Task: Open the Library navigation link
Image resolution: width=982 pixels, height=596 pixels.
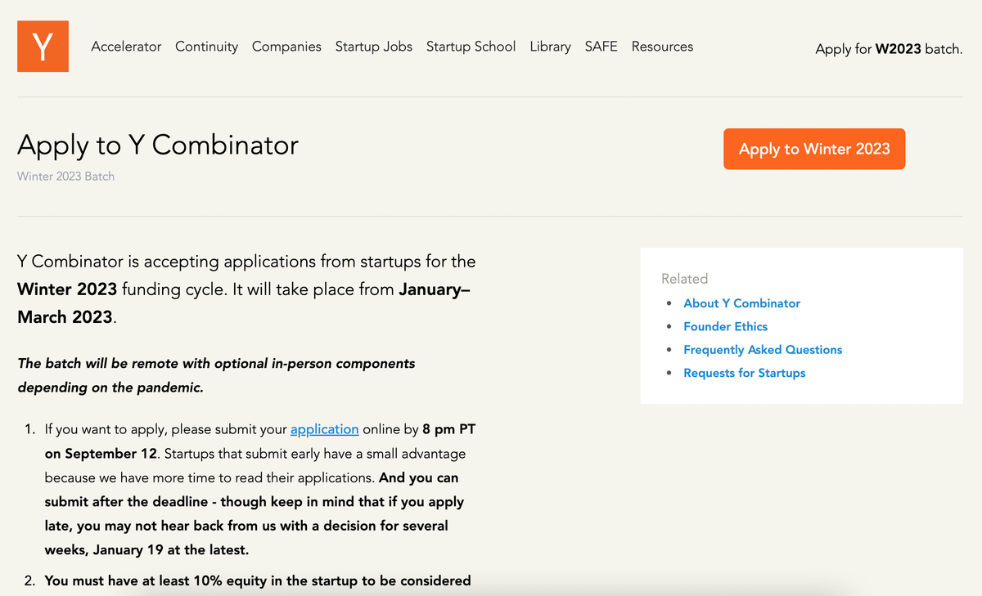Action: tap(550, 47)
